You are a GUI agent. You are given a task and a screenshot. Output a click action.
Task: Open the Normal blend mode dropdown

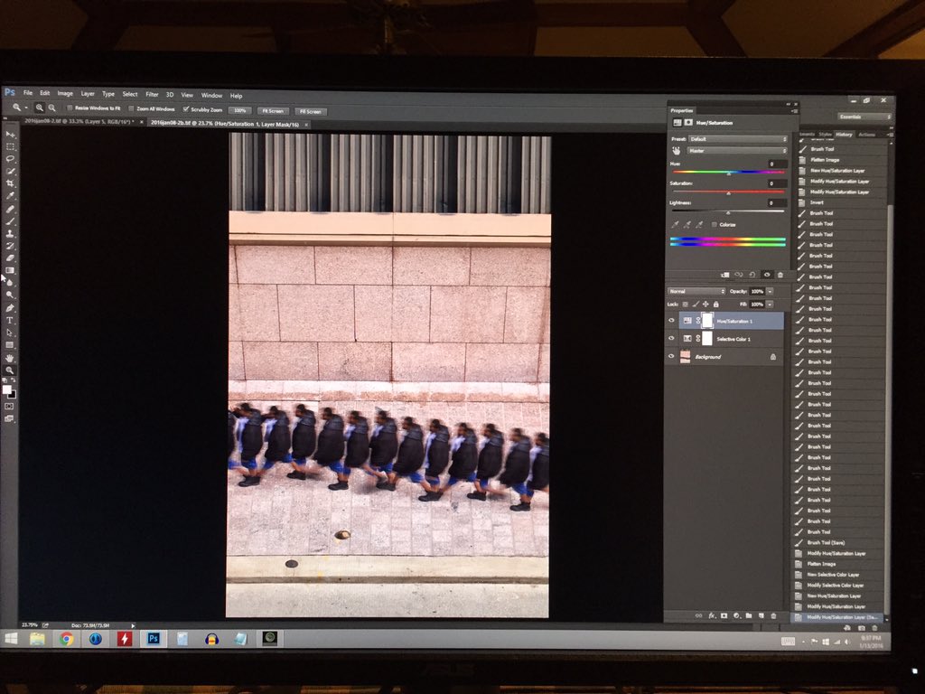click(x=696, y=292)
